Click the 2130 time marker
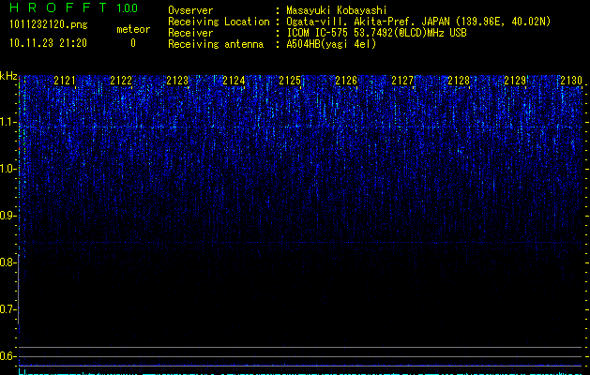Image resolution: width=590 pixels, height=375 pixels. pos(571,81)
